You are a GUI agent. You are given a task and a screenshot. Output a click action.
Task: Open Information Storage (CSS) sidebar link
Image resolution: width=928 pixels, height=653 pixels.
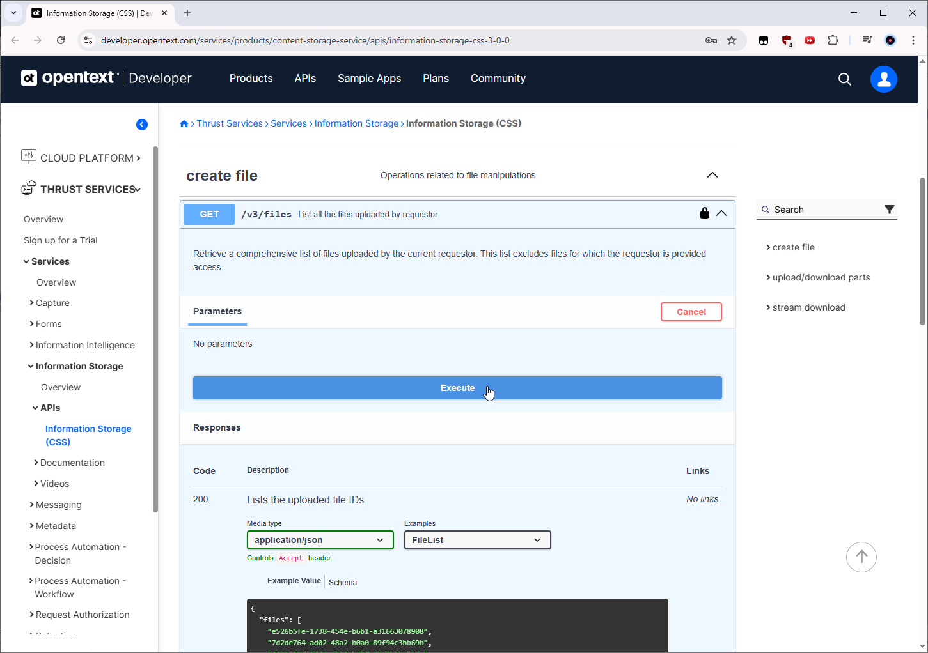tap(88, 435)
